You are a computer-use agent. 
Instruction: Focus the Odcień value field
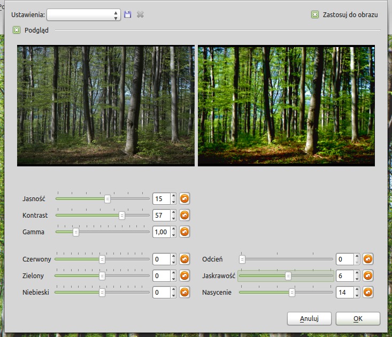coord(345,259)
